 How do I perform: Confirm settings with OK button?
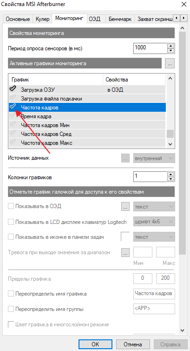click(x=95, y=344)
